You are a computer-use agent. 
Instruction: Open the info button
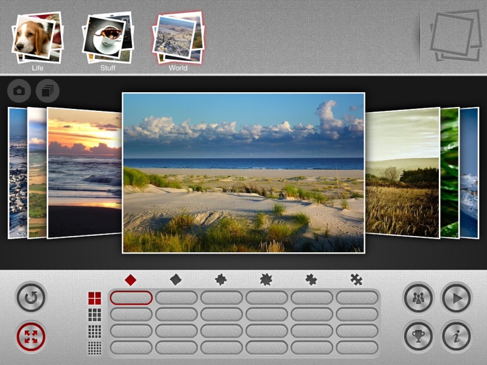pyautogui.click(x=456, y=336)
